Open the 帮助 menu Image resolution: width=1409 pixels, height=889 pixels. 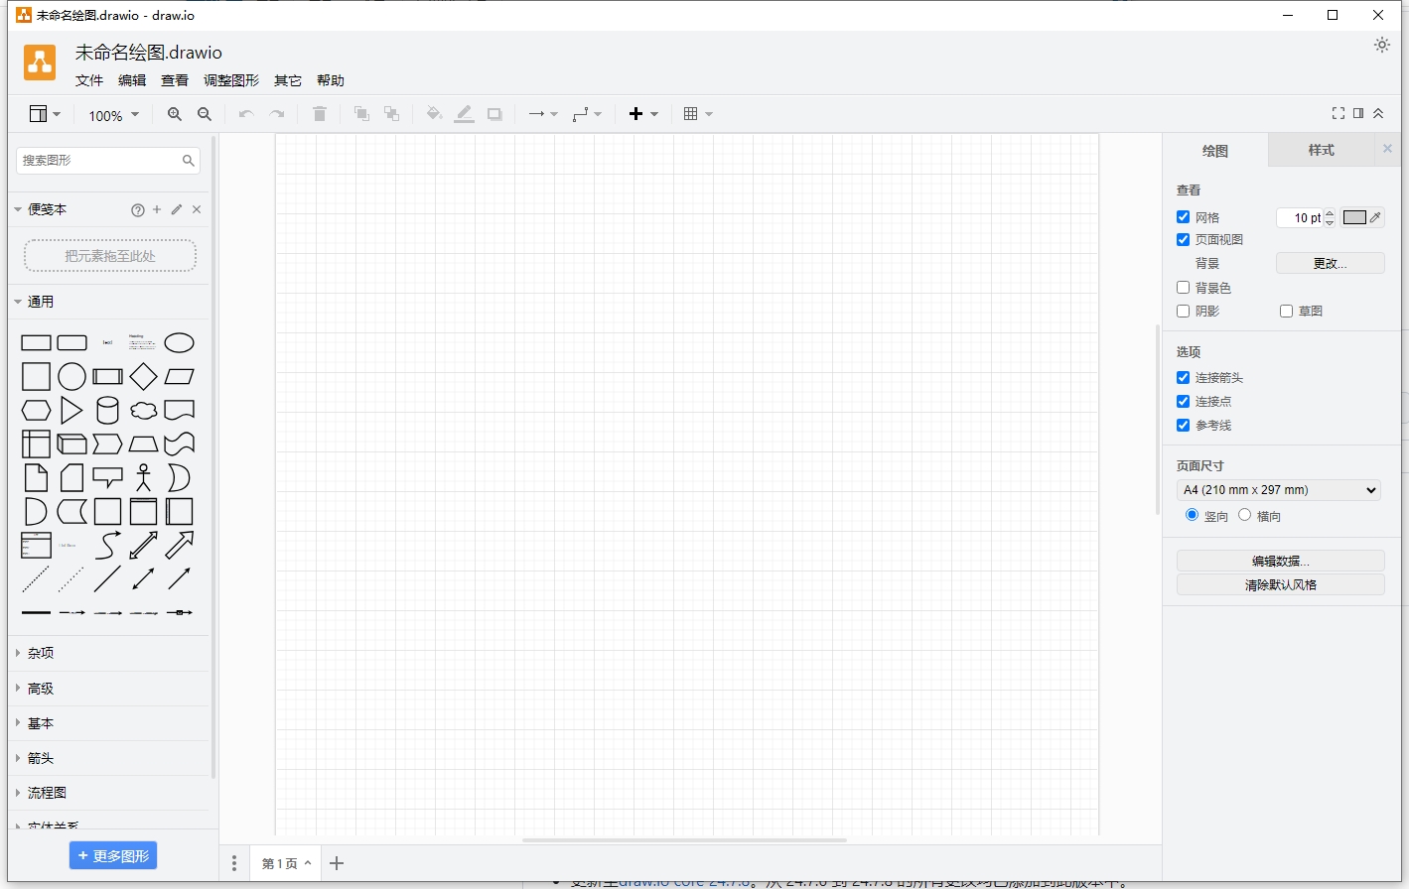tap(331, 80)
